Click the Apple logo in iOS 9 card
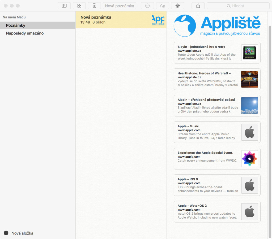272x239 pixels. [249, 185]
